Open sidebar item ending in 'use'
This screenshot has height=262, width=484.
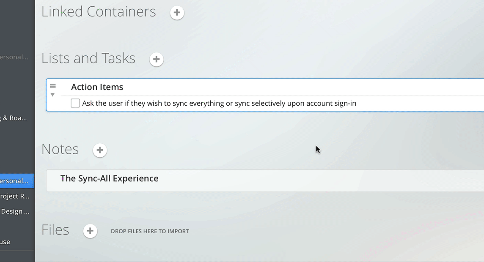(x=5, y=242)
